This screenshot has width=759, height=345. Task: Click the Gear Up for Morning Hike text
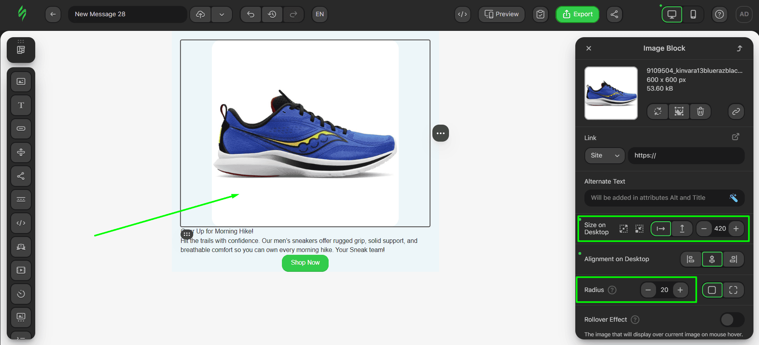[x=217, y=231]
